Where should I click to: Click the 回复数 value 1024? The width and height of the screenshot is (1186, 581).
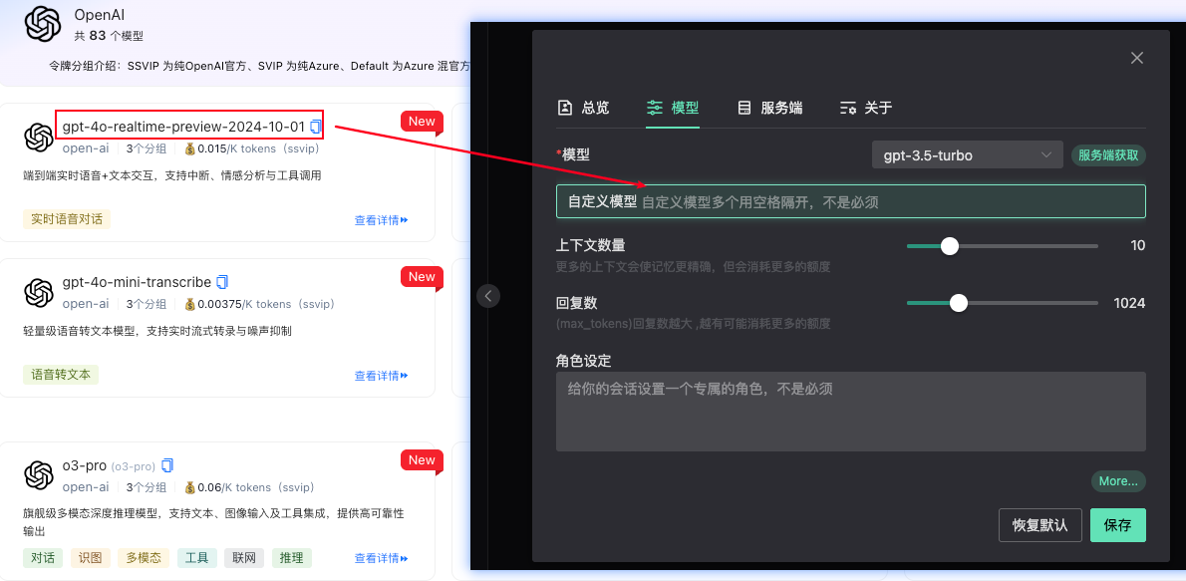click(1129, 303)
